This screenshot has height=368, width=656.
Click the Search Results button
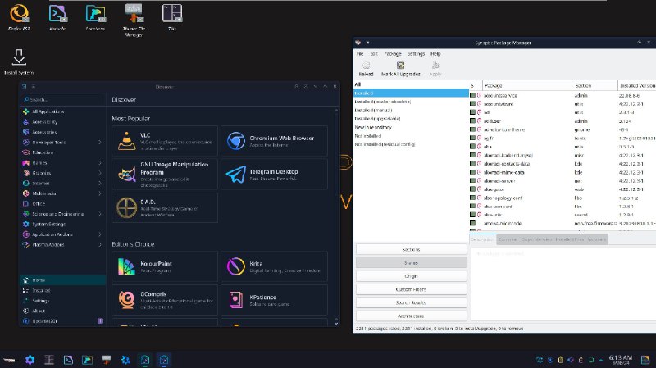tap(412, 302)
